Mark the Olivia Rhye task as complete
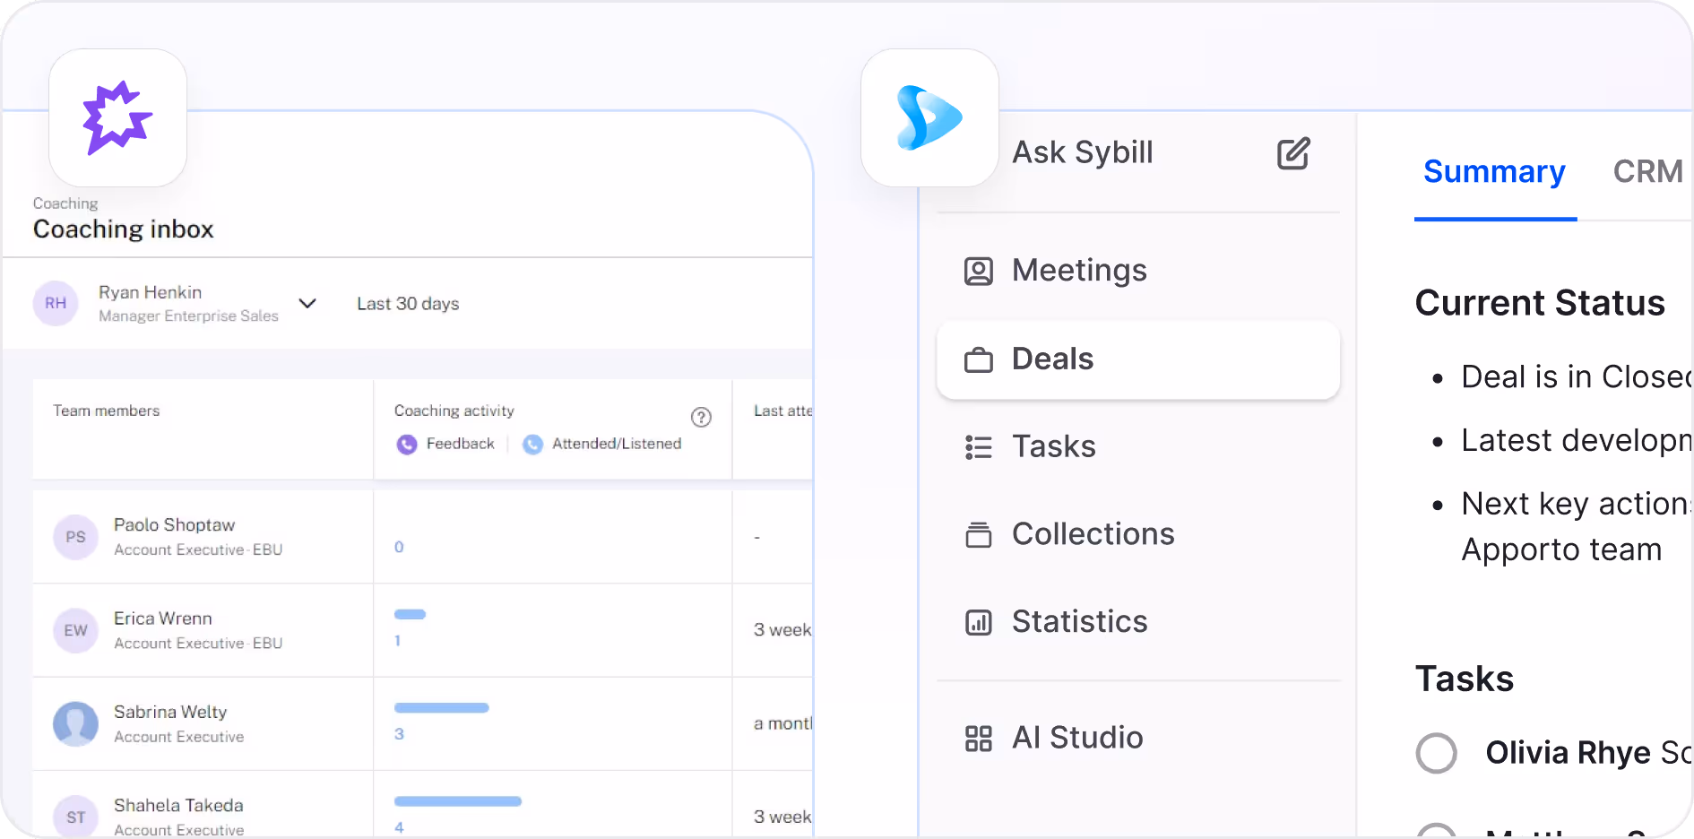The height and width of the screenshot is (839, 1694). click(1436, 753)
